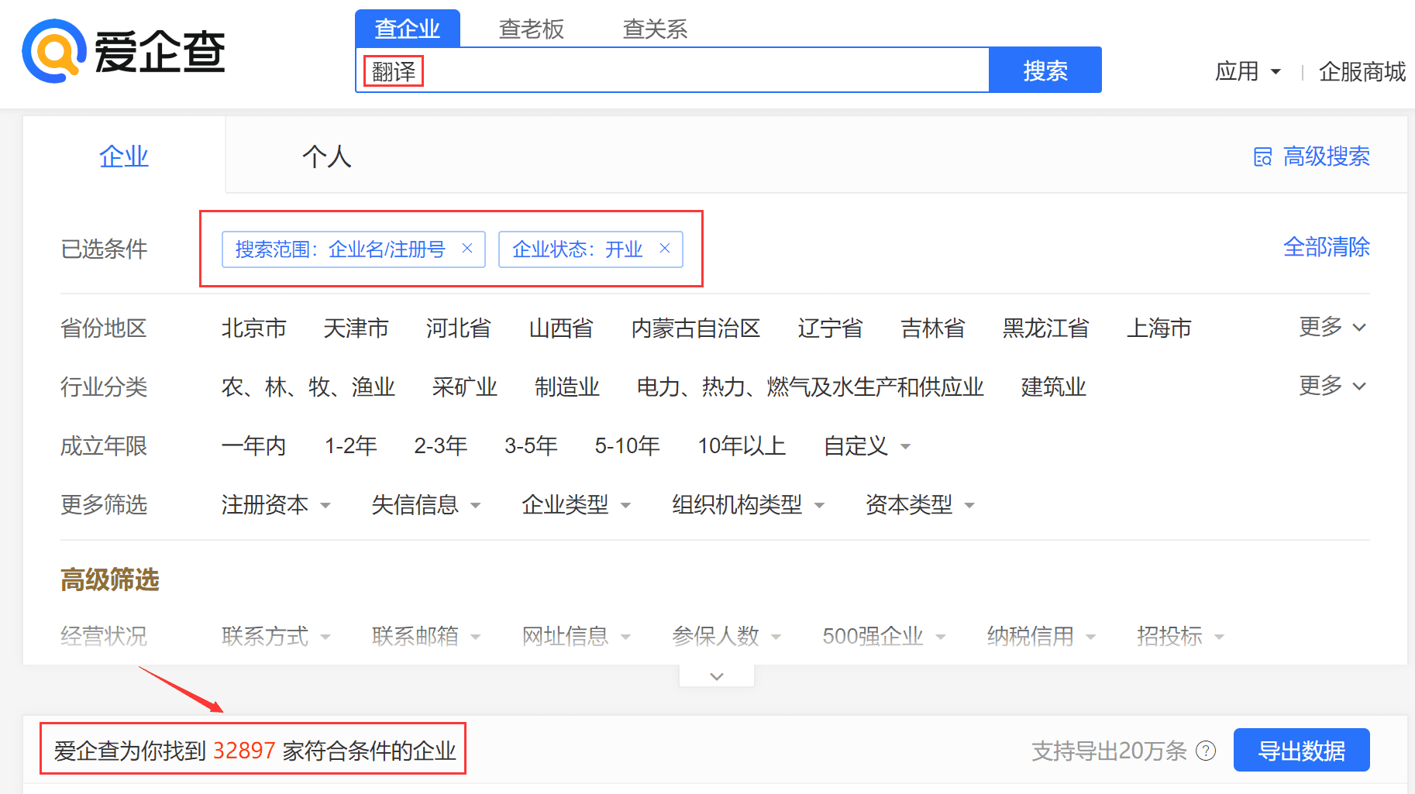Switch to the 个人 results tab
The width and height of the screenshot is (1415, 794).
tap(327, 156)
